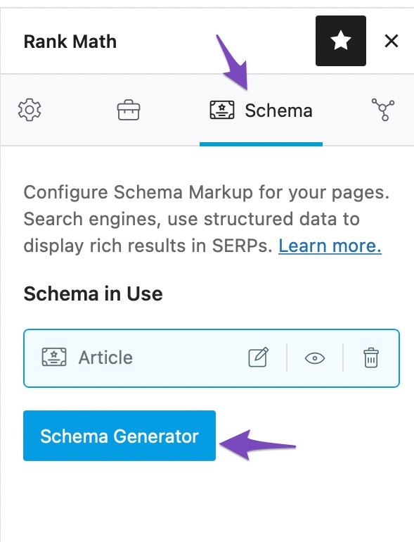Open the Learn more link
The height and width of the screenshot is (542, 414).
tap(330, 246)
